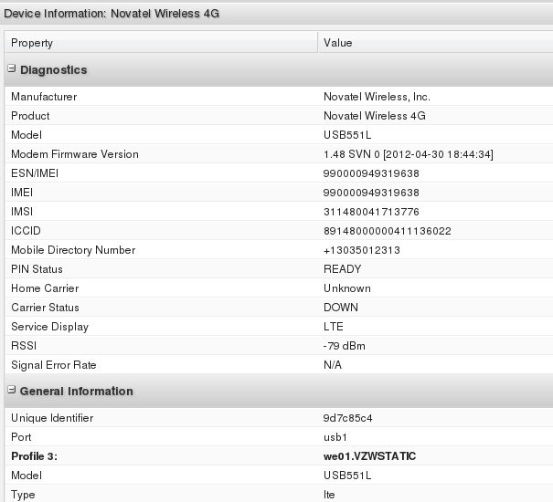Collapse the Diagnostics section
The width and height of the screenshot is (553, 502).
tap(12, 70)
